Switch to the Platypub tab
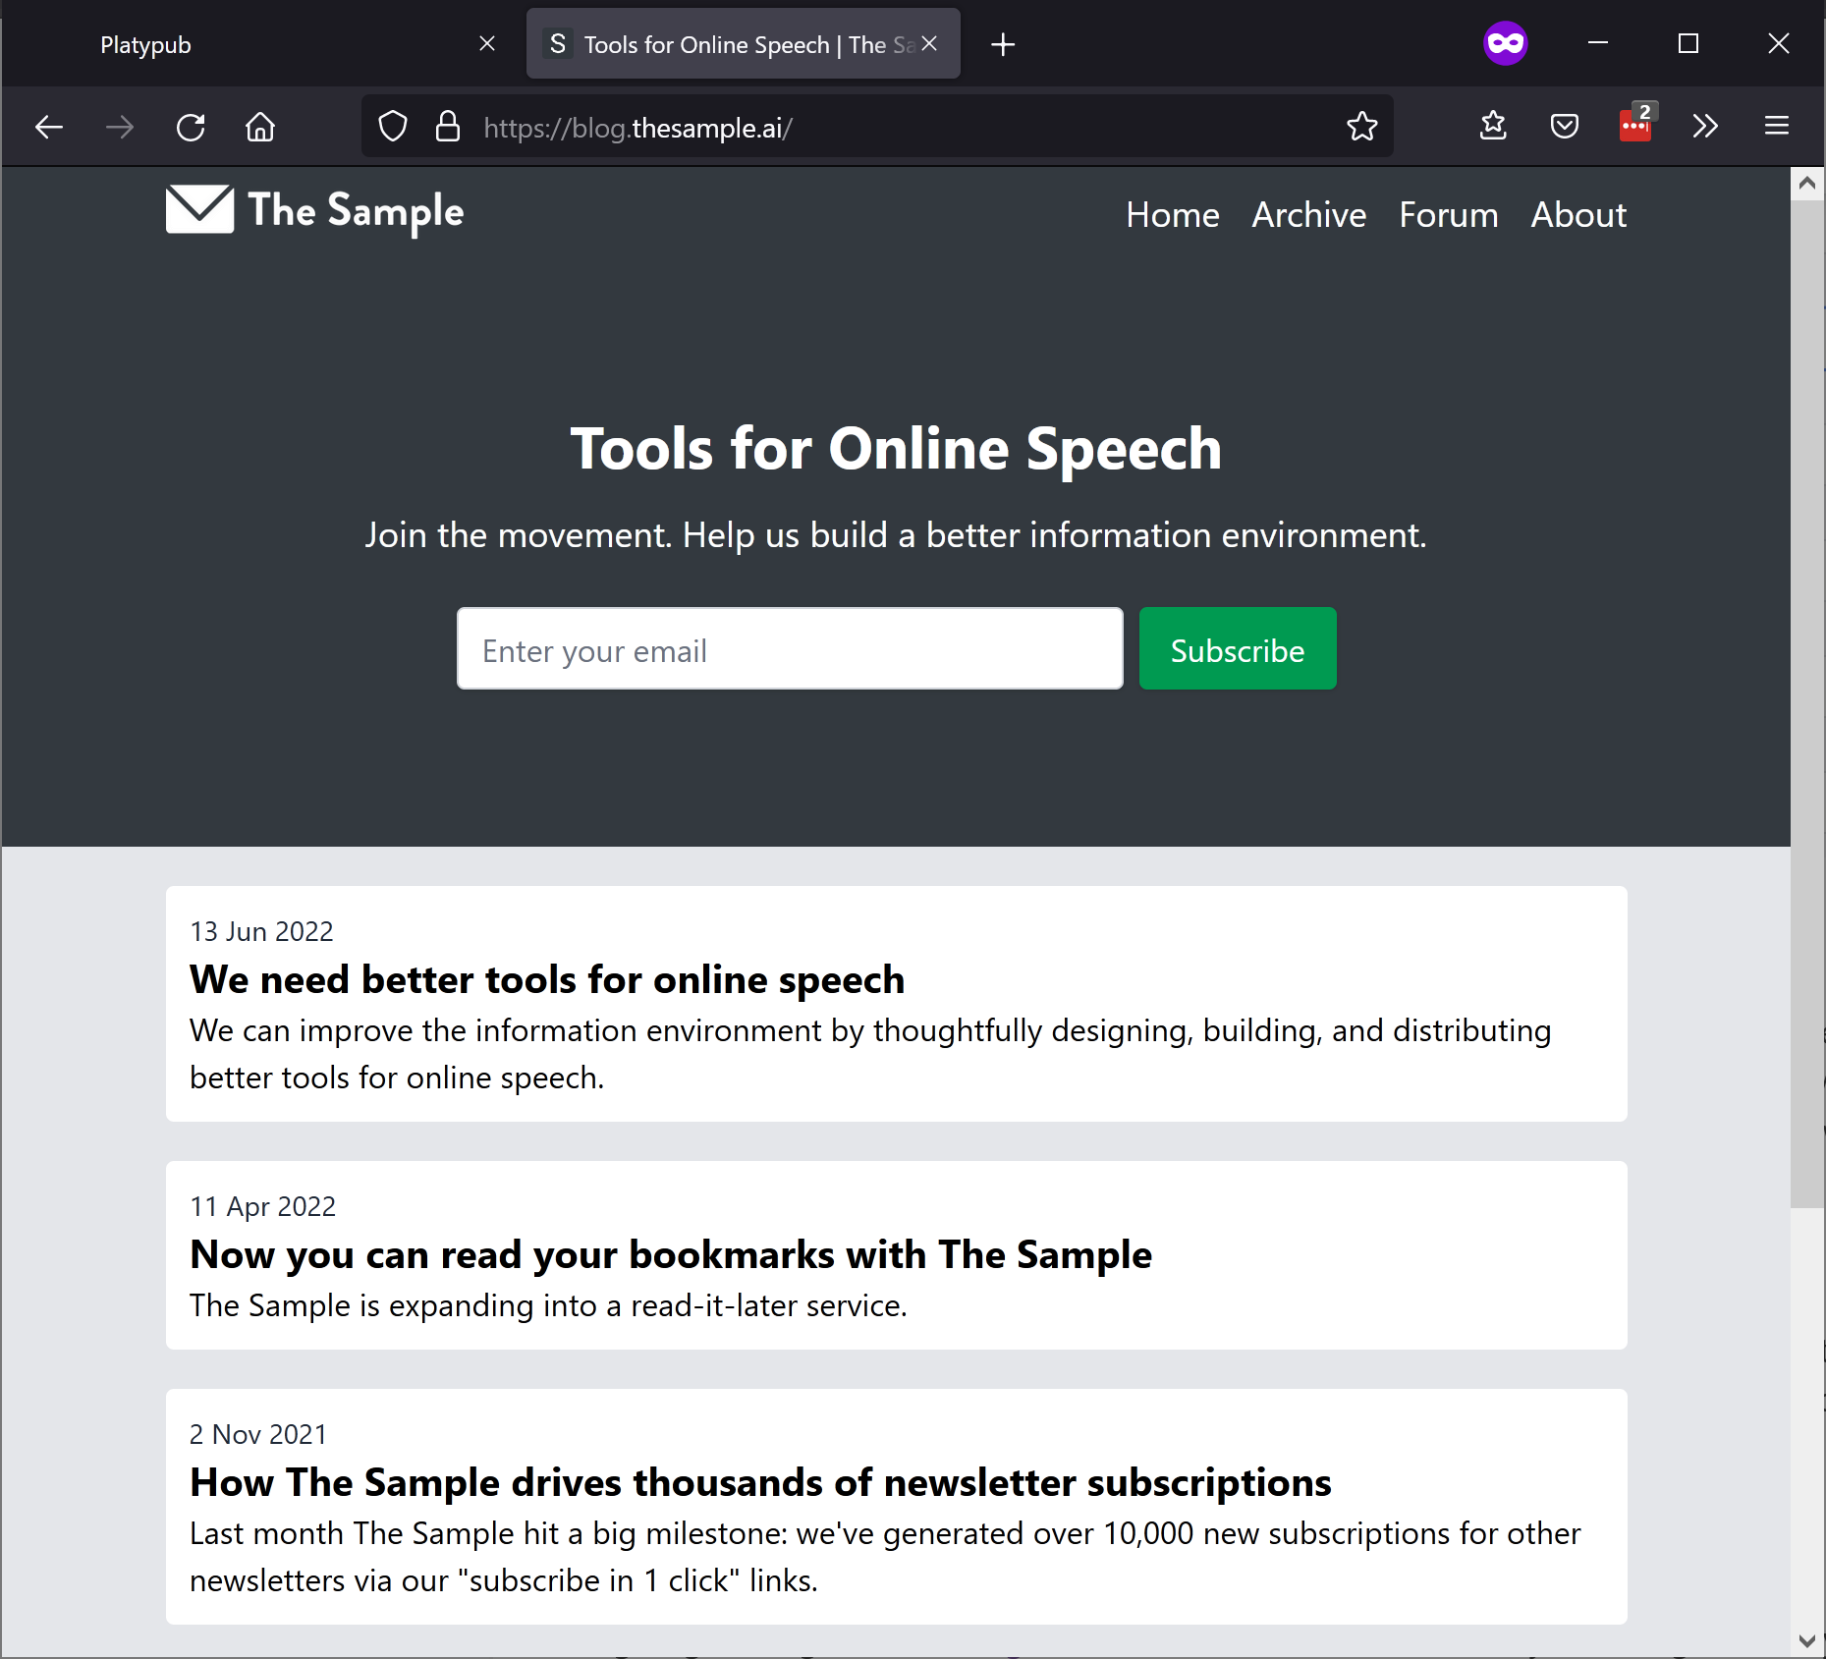Image resolution: width=1826 pixels, height=1659 pixels. coord(265,44)
